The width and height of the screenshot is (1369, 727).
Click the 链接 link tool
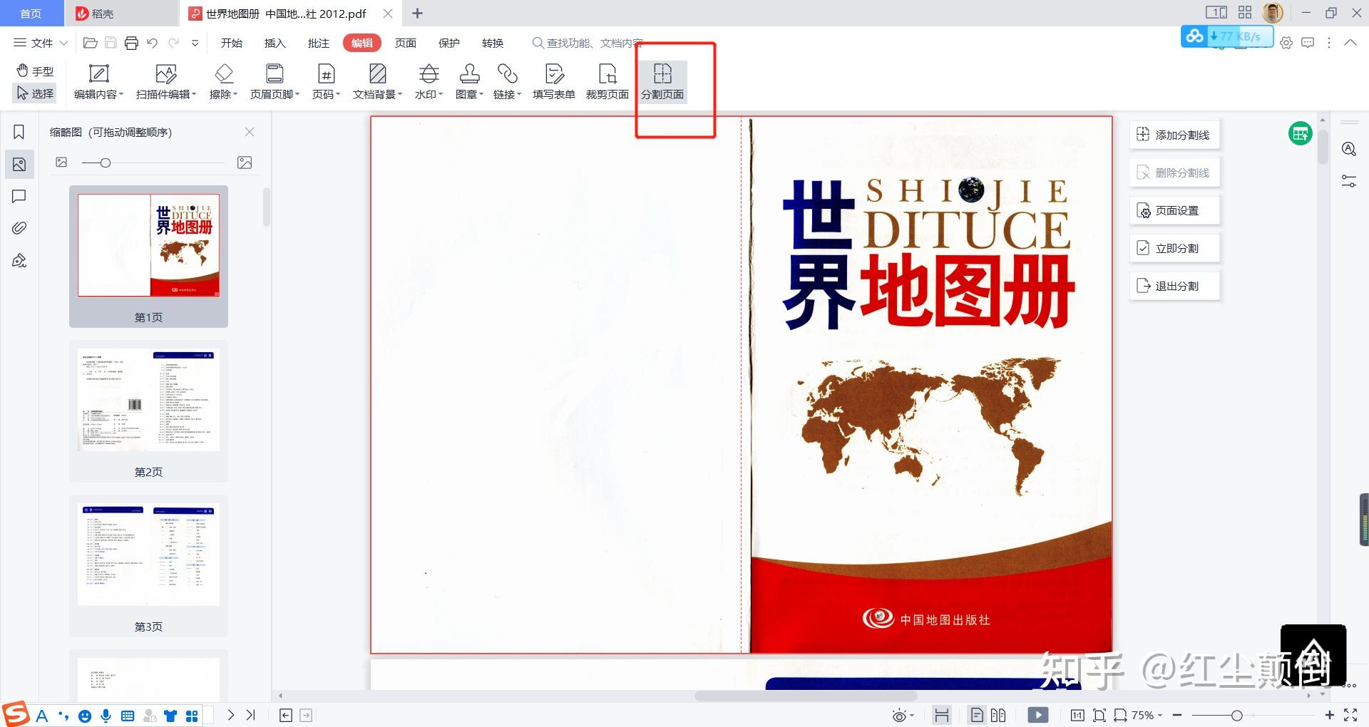pos(507,82)
